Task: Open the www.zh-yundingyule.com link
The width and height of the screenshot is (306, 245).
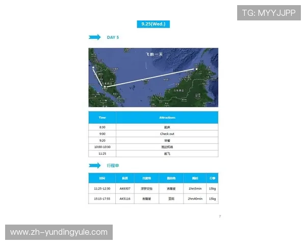Action: point(59,233)
